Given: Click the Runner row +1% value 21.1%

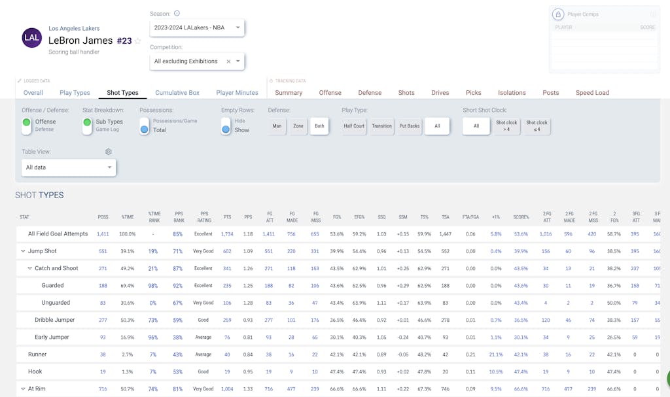Looking at the screenshot, I should pos(496,354).
